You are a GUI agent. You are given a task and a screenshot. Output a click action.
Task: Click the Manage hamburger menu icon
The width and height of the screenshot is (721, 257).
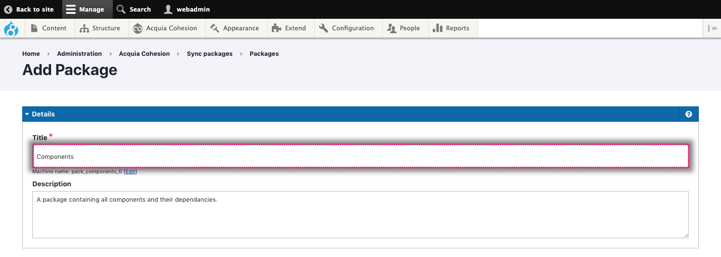pos(71,9)
